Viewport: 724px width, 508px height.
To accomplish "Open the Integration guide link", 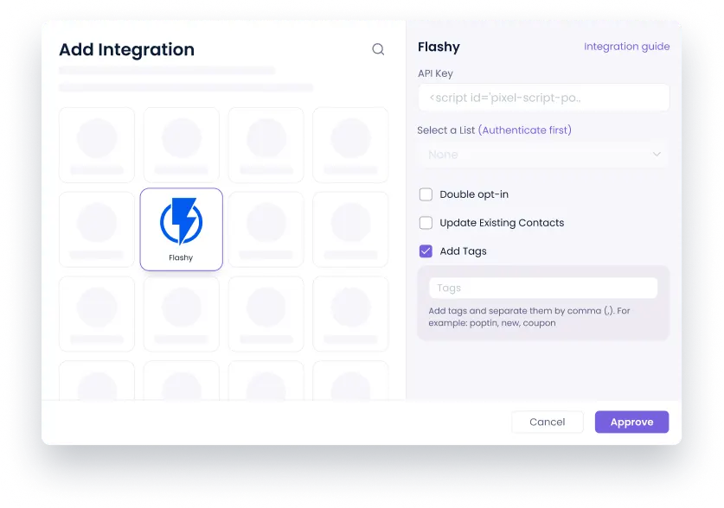I will (x=626, y=47).
